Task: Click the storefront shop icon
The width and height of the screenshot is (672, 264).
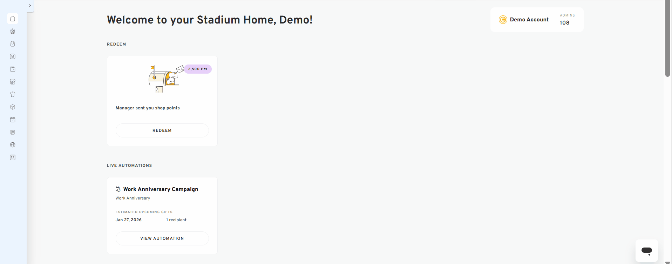Action: (13, 82)
